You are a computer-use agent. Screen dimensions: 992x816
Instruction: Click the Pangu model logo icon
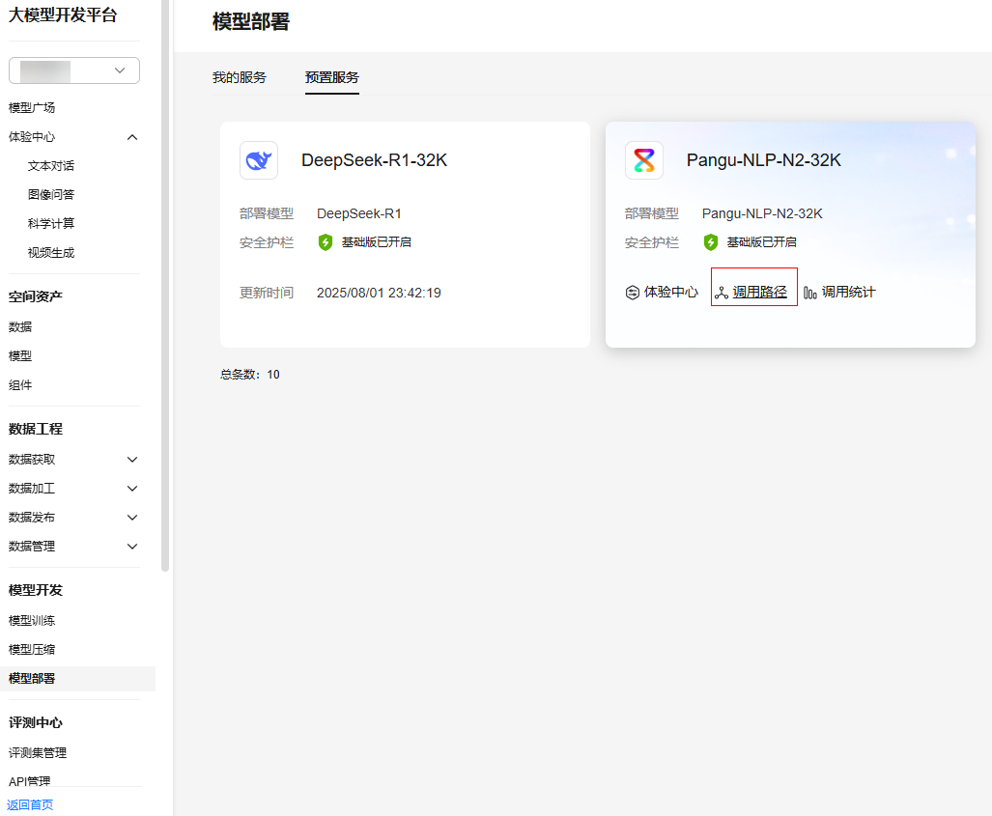coord(644,160)
